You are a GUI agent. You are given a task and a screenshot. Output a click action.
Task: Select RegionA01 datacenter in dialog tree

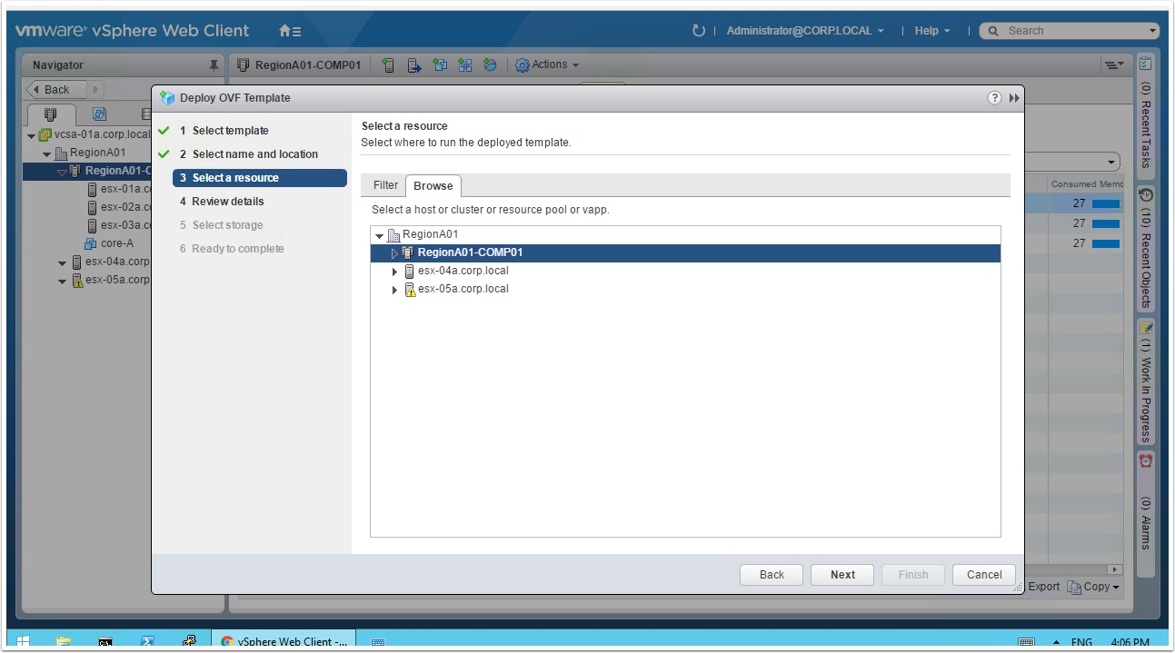[x=431, y=235]
